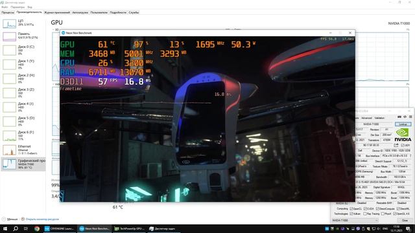Click the Bus Interface question mark button

410,156
